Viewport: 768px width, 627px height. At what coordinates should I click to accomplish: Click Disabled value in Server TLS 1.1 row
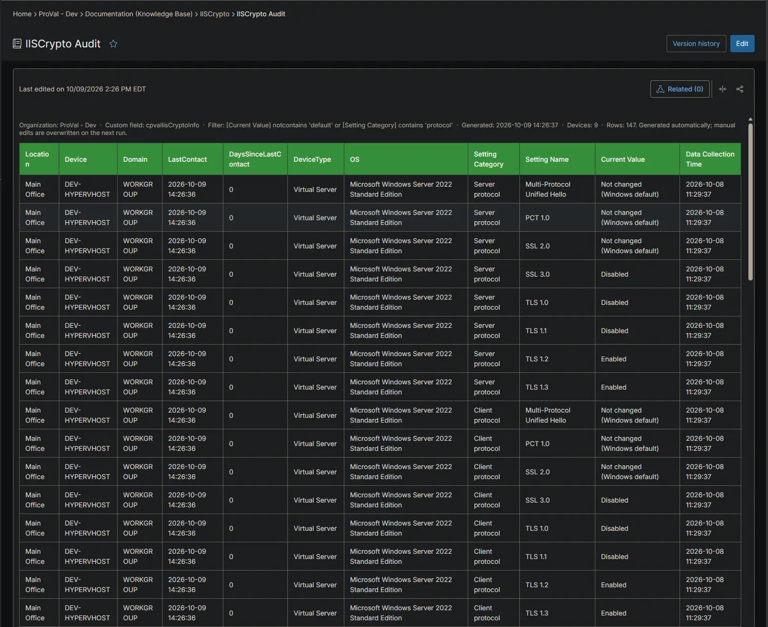614,331
